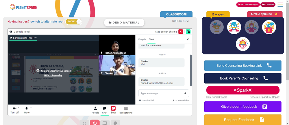This screenshot has width=289, height=125.
Task: Open email nishadiwakar2557@gmail.com link
Action: pyautogui.click(x=157, y=83)
